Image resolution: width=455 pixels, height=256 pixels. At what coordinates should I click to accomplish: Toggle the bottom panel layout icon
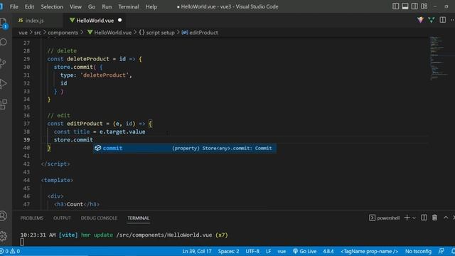pos(405,6)
